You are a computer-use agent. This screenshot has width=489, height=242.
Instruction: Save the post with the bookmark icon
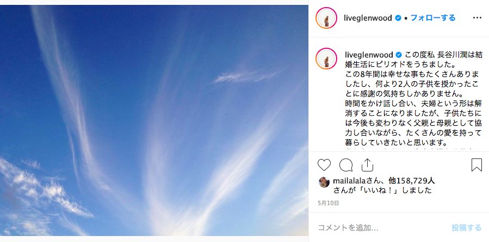pos(476,165)
